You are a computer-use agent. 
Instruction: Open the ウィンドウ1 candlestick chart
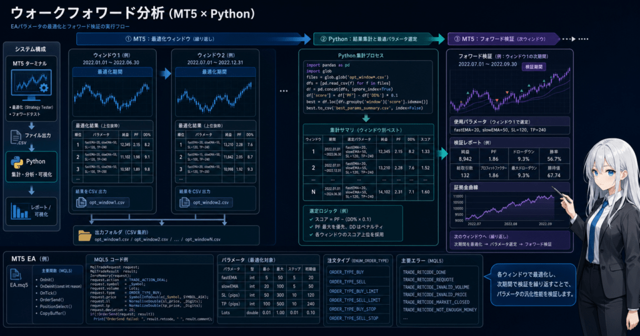(112, 97)
